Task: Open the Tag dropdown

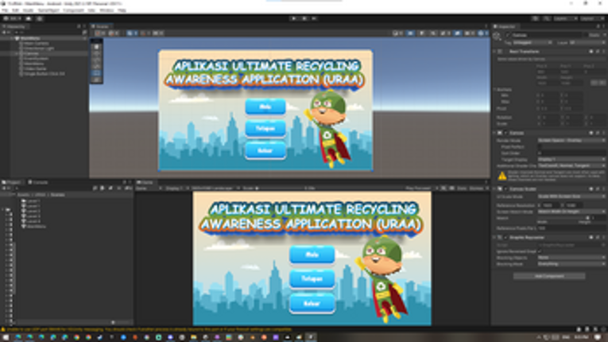Action: 532,43
